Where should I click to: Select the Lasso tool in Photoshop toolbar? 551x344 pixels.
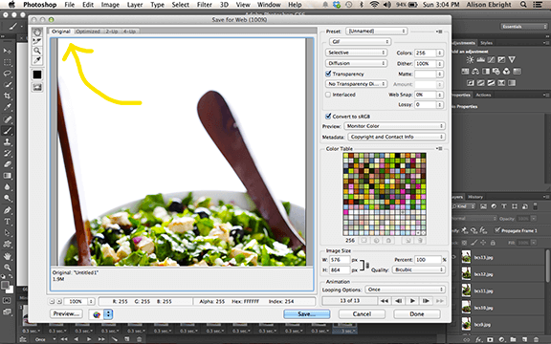coord(7,74)
